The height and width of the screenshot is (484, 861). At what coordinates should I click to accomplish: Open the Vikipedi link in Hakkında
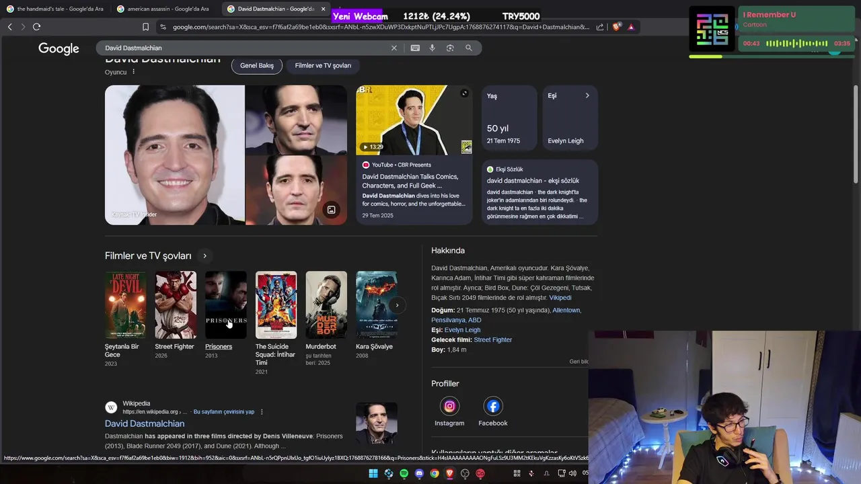coord(560,297)
